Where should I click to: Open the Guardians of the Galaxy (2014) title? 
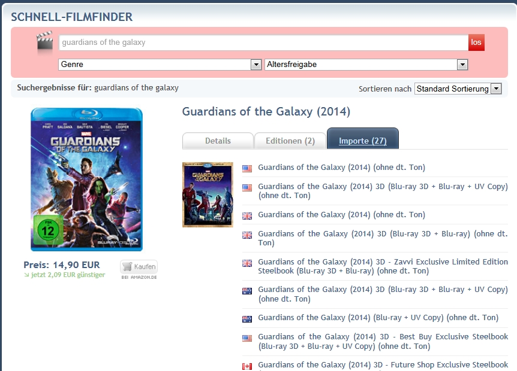(266, 111)
